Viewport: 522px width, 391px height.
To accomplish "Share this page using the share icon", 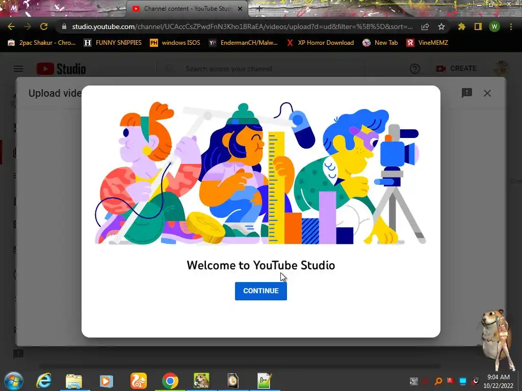I will [x=425, y=26].
